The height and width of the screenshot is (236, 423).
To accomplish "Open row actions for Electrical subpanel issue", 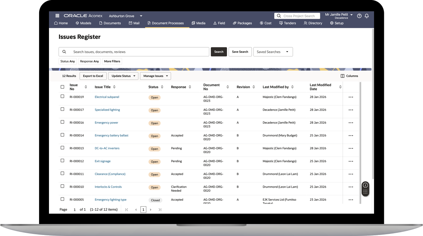I will [350, 97].
